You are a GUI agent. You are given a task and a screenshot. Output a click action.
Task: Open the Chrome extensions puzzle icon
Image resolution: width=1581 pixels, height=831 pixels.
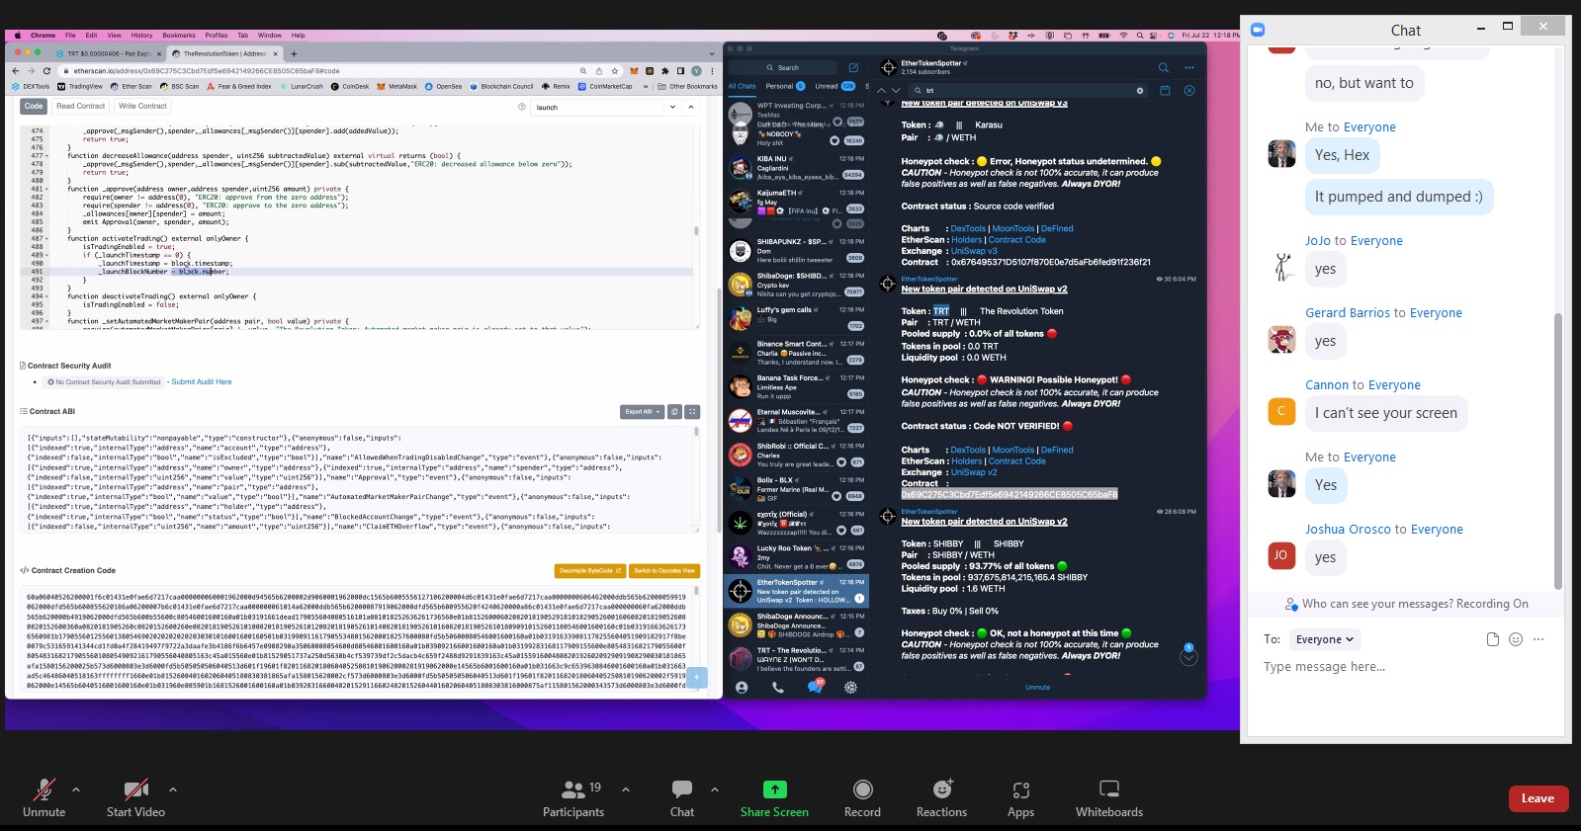[x=665, y=71]
